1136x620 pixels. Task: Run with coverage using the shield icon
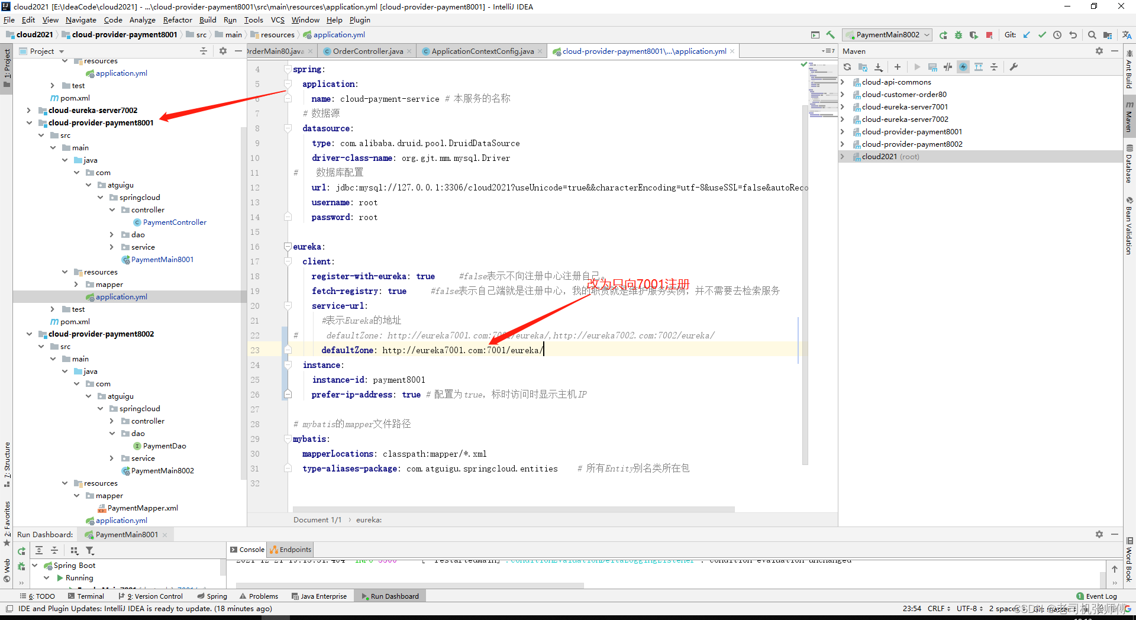(974, 35)
